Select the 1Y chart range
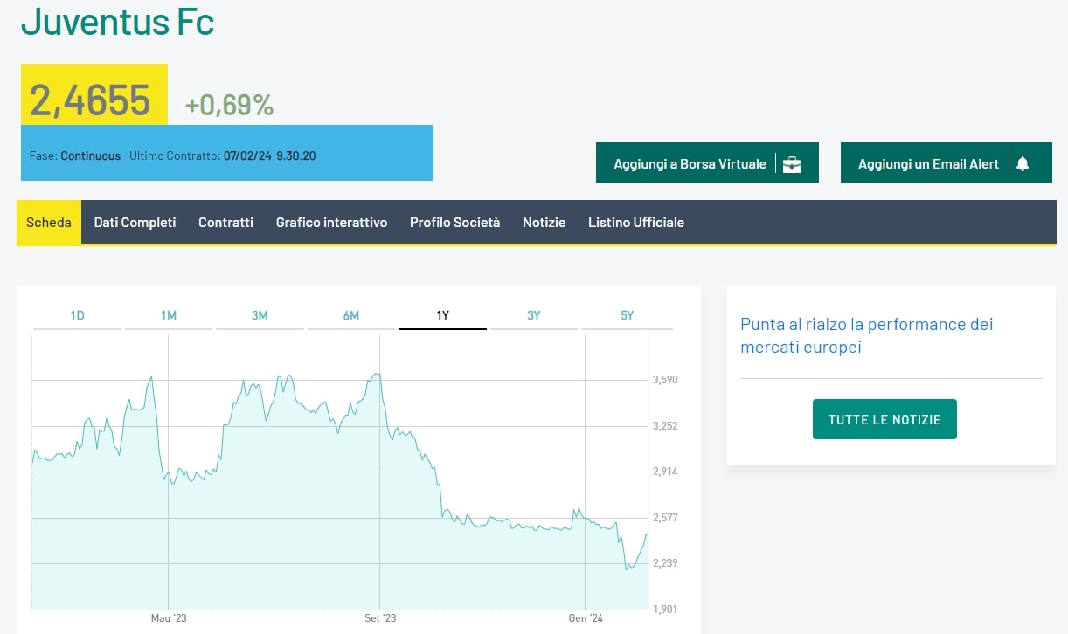 442,315
